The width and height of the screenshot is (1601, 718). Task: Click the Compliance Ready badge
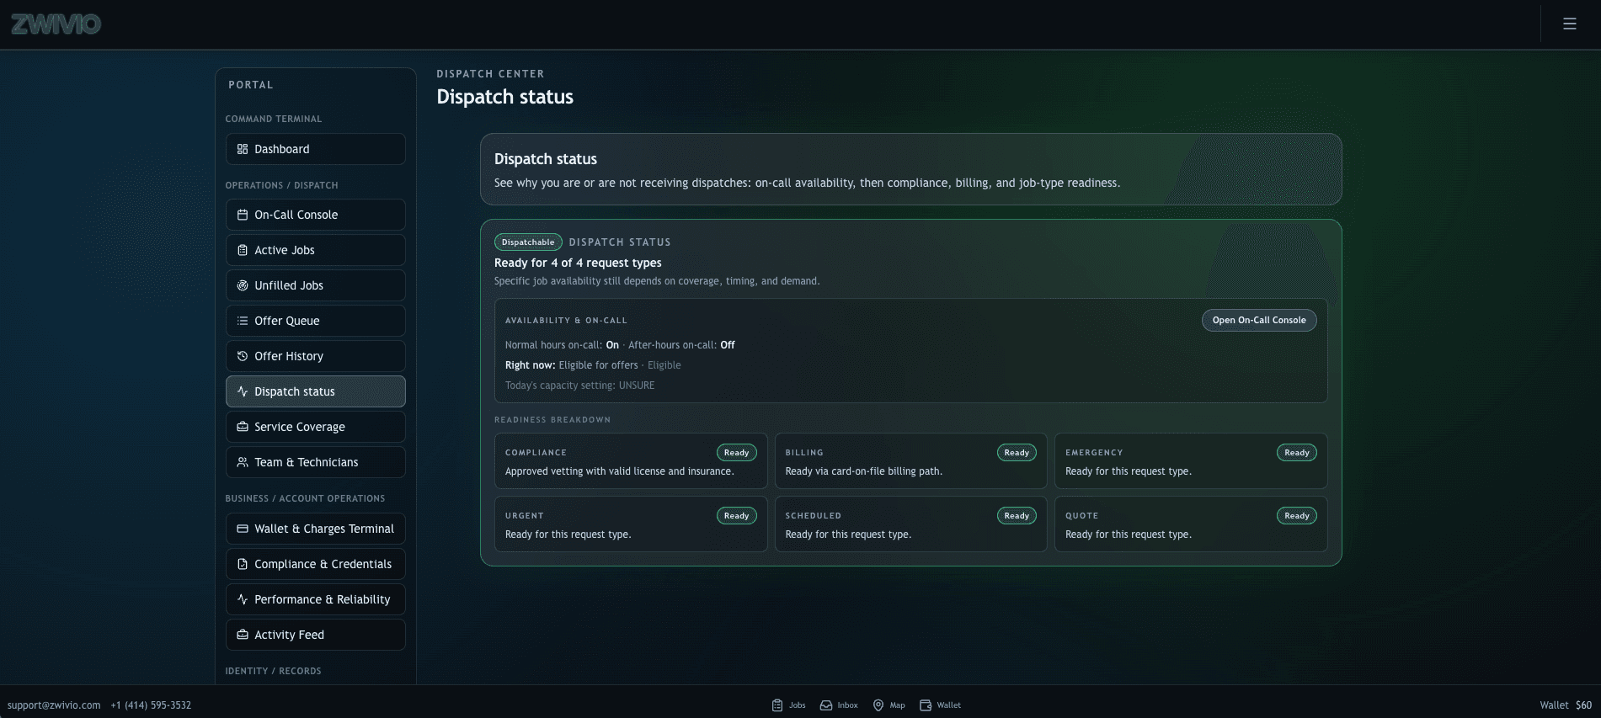pos(736,453)
